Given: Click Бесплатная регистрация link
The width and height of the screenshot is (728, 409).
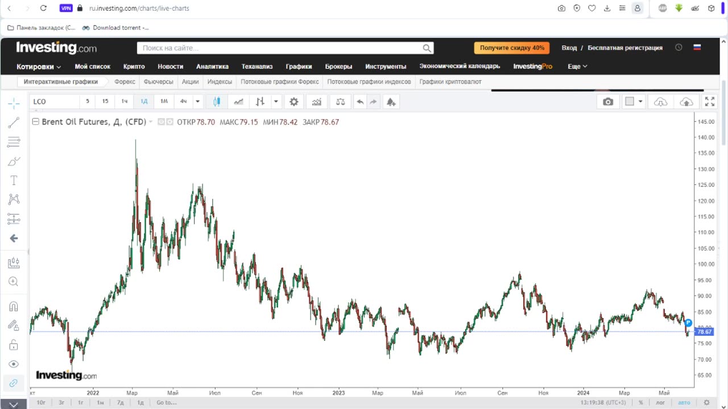Looking at the screenshot, I should click(x=625, y=48).
